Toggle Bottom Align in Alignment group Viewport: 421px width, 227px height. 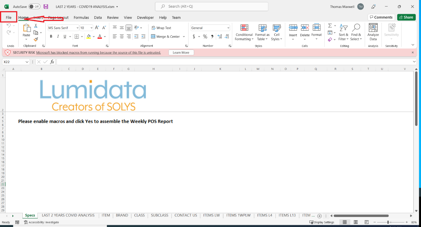pyautogui.click(x=129, y=28)
